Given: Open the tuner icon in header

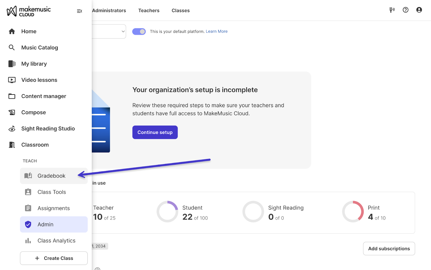Looking at the screenshot, I should (x=392, y=10).
